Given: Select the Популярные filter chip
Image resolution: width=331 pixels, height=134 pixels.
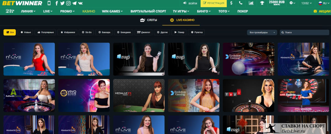Looking at the screenshot, I should 45,32.
